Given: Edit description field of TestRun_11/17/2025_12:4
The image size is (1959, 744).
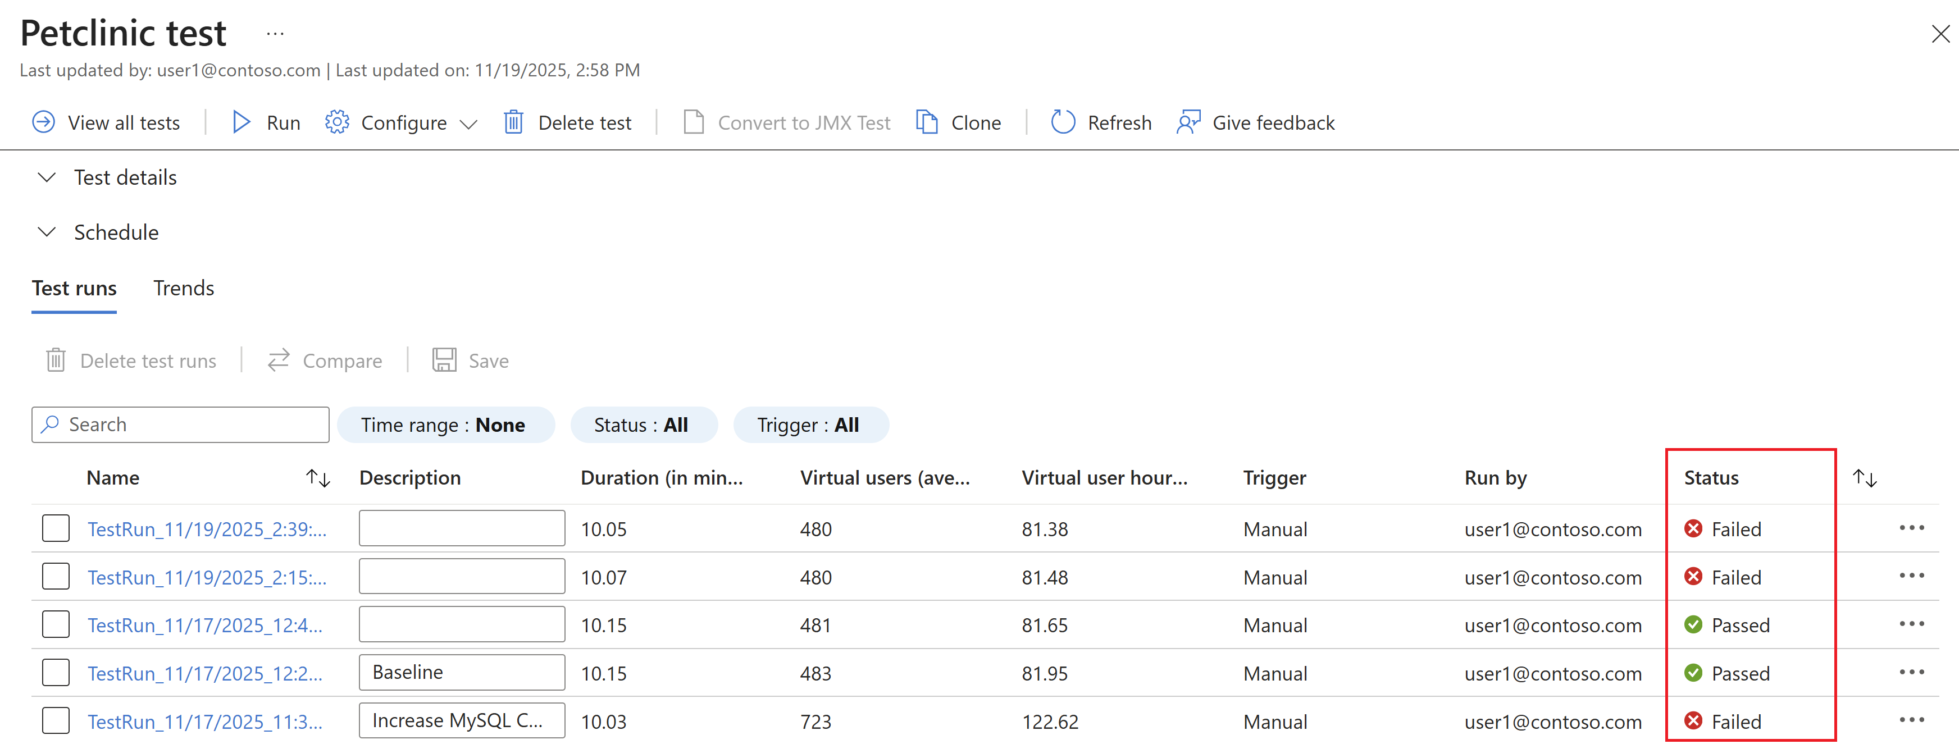Looking at the screenshot, I should [462, 624].
